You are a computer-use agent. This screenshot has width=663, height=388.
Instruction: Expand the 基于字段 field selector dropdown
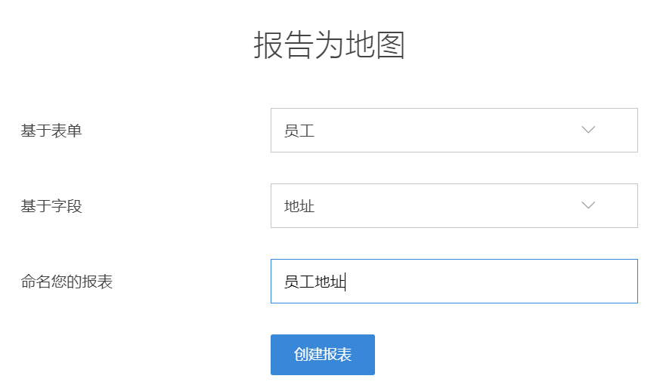(x=454, y=205)
